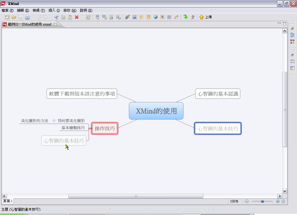Select the 心智圖的基本認識 topic

tap(218, 94)
